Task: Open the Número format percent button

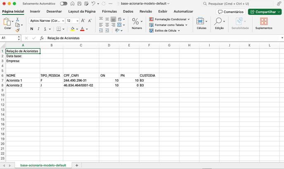Action: click(137, 23)
